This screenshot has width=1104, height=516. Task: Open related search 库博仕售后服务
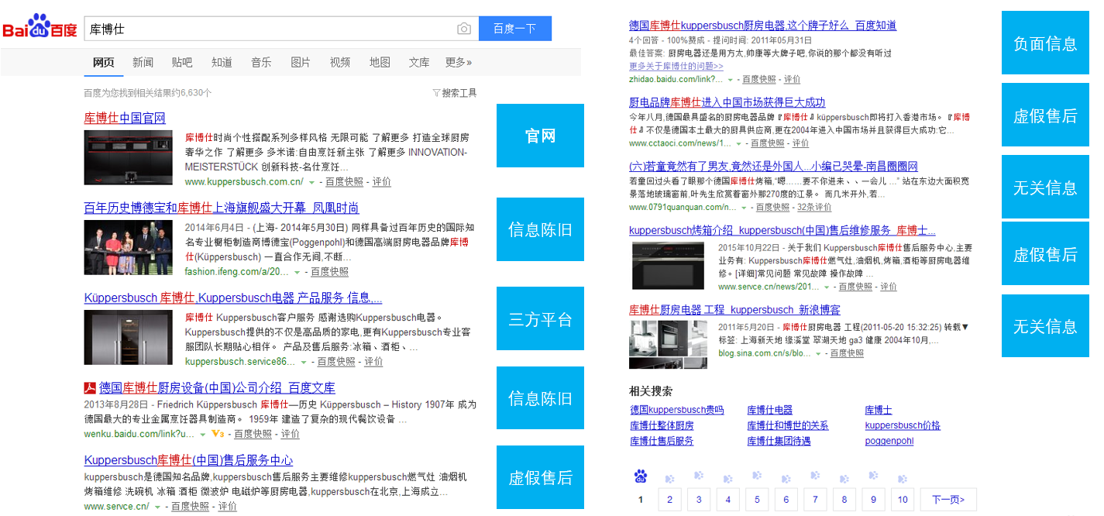click(x=662, y=441)
